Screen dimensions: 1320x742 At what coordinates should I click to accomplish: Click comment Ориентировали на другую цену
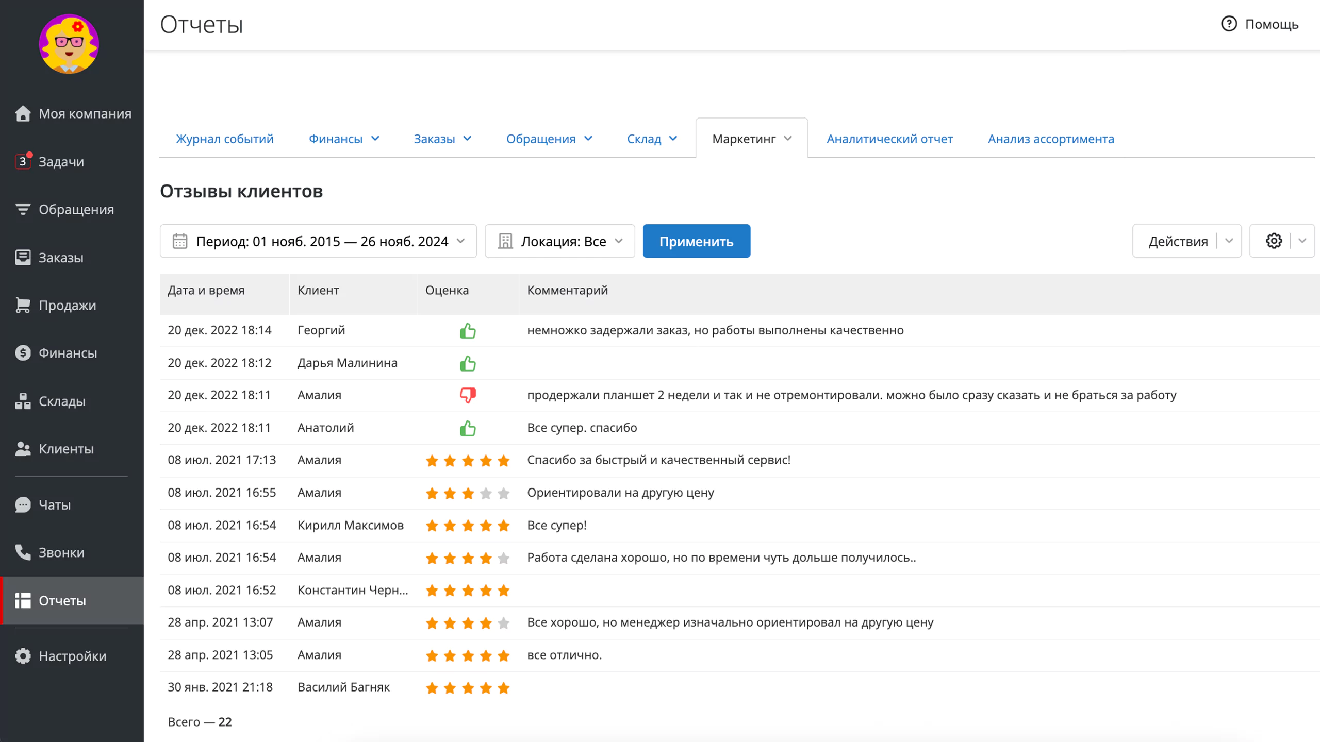click(620, 493)
